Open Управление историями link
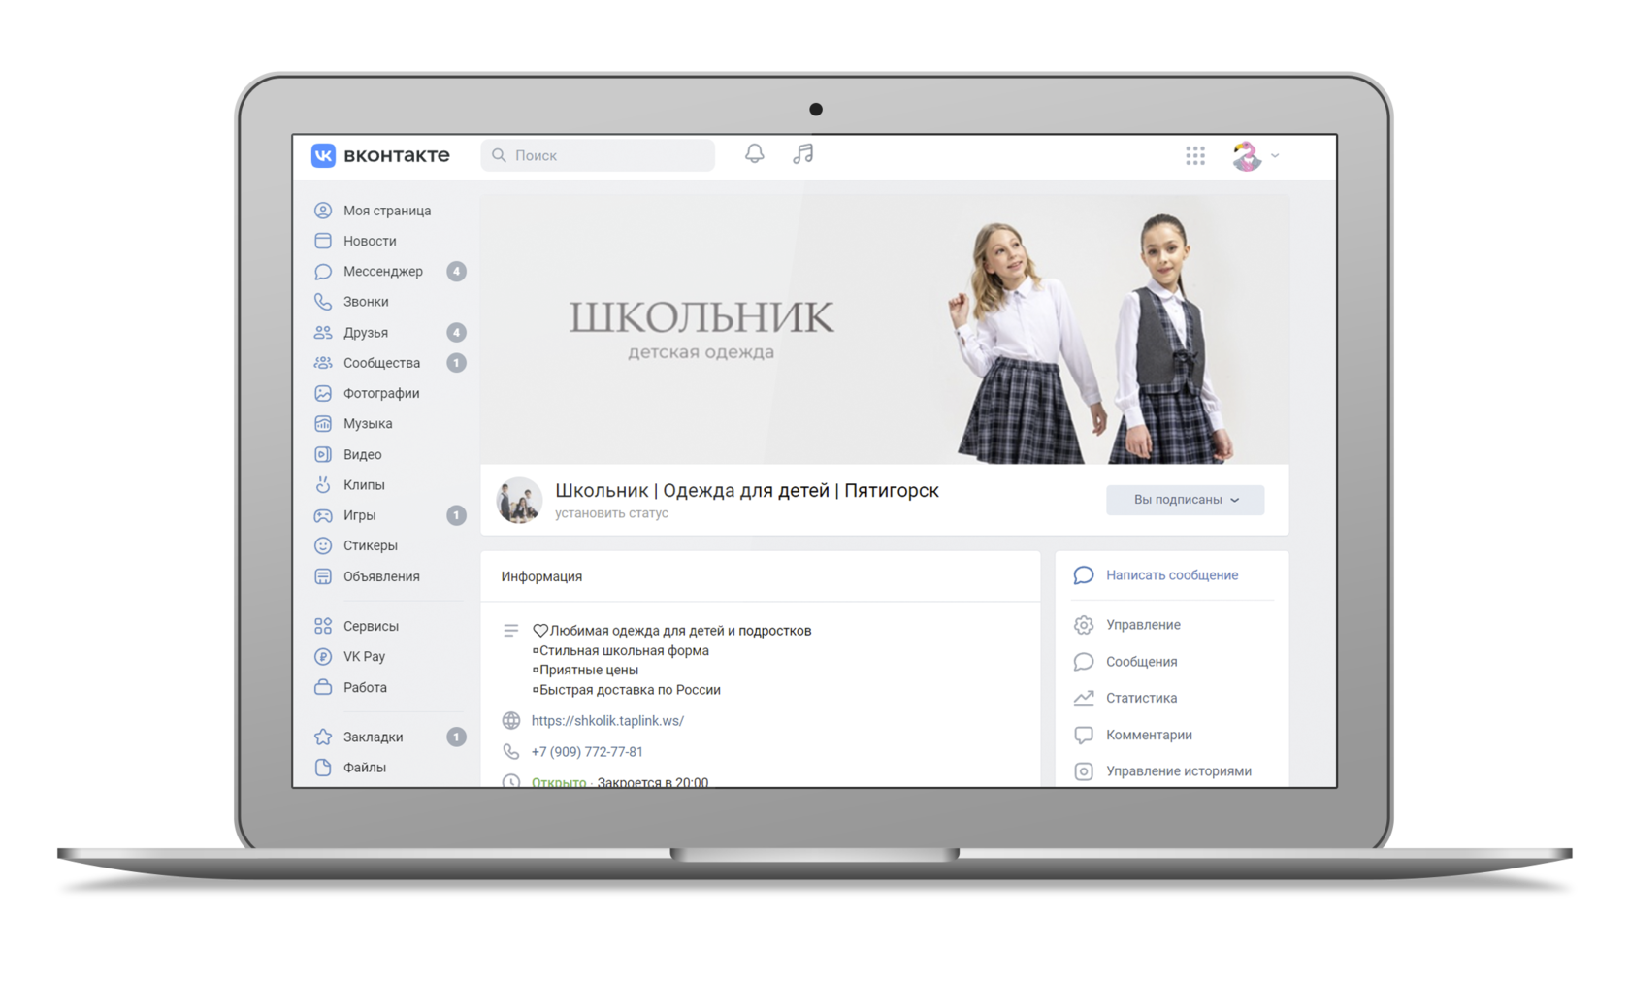The height and width of the screenshot is (983, 1630). [1179, 771]
